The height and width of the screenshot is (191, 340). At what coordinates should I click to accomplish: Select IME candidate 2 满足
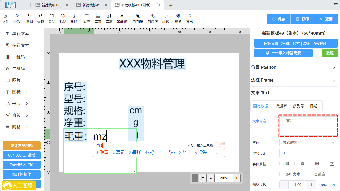point(119,152)
